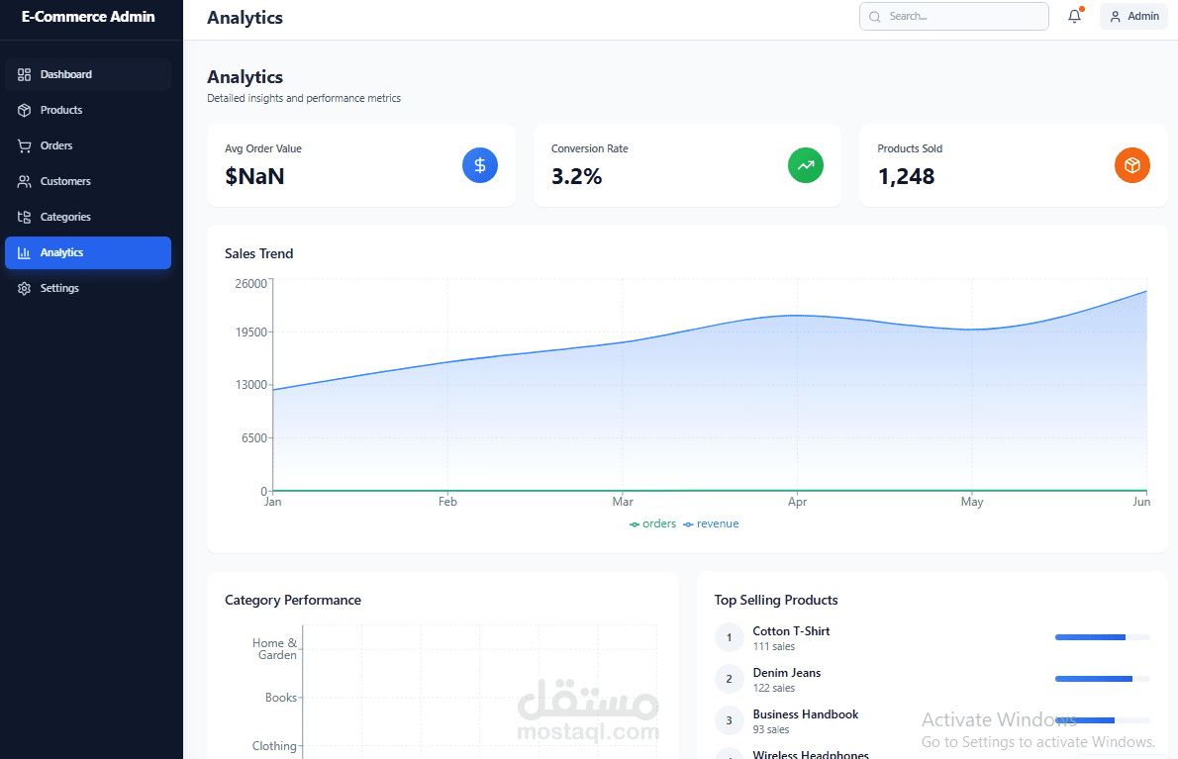The image size is (1178, 759).
Task: Click Denim Jeans sales progress bar
Action: click(1102, 679)
